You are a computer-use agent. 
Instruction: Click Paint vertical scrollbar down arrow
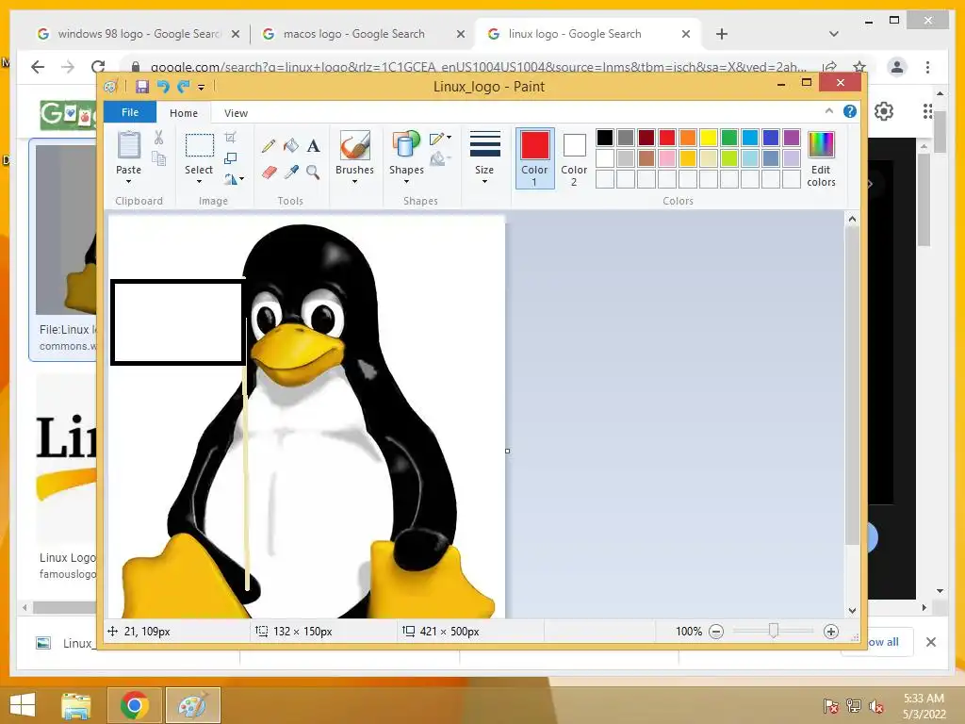[x=852, y=611]
